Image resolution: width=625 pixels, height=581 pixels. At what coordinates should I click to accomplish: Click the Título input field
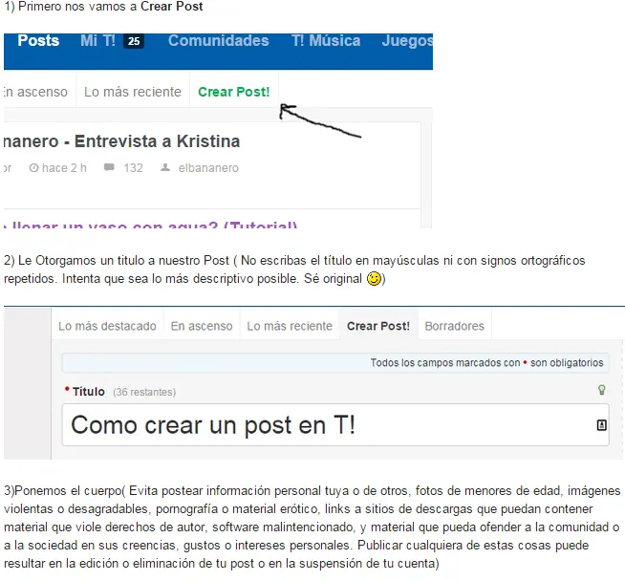[x=335, y=425]
